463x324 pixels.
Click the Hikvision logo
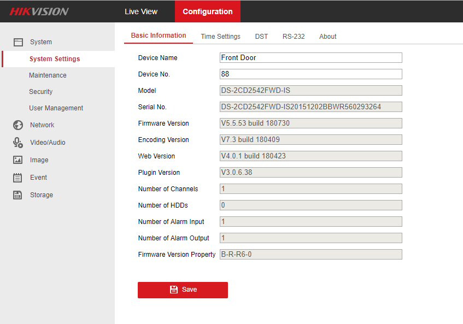point(39,11)
